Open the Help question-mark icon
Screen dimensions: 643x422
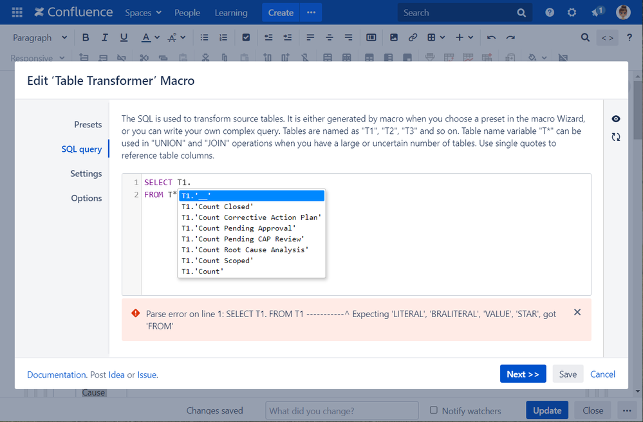pos(550,13)
